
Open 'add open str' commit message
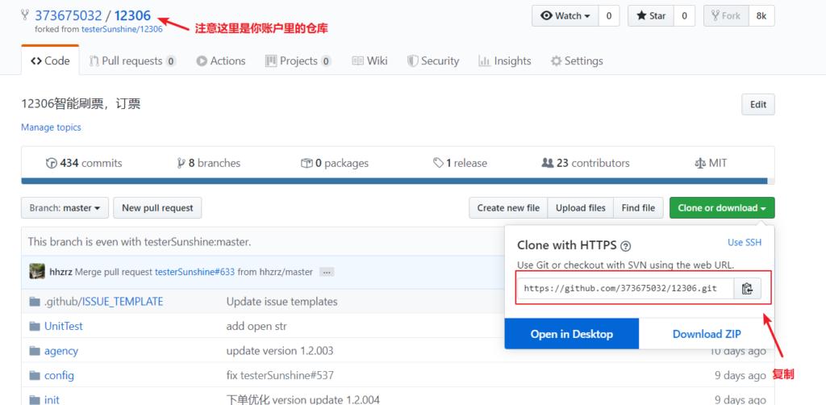pyautogui.click(x=257, y=327)
